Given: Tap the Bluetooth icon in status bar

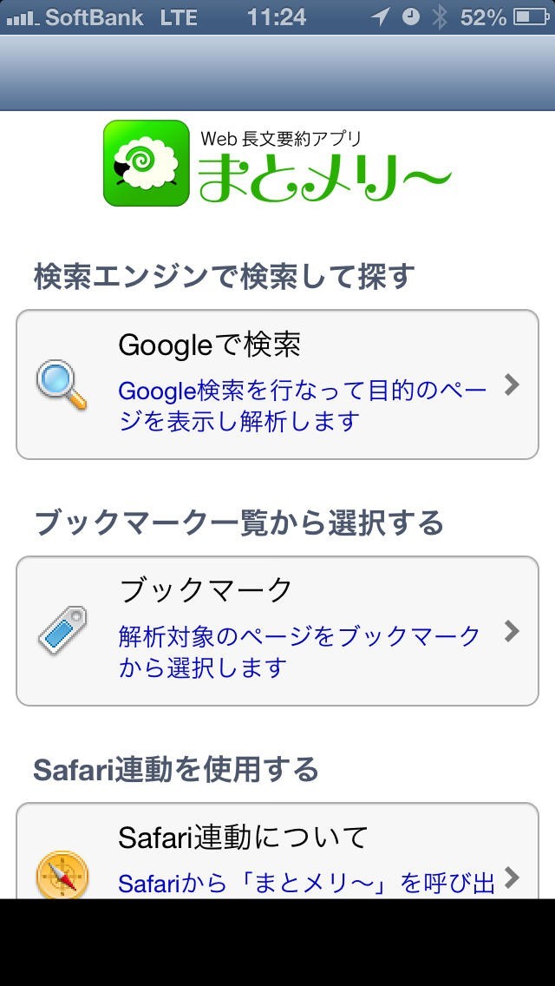Looking at the screenshot, I should [x=441, y=16].
